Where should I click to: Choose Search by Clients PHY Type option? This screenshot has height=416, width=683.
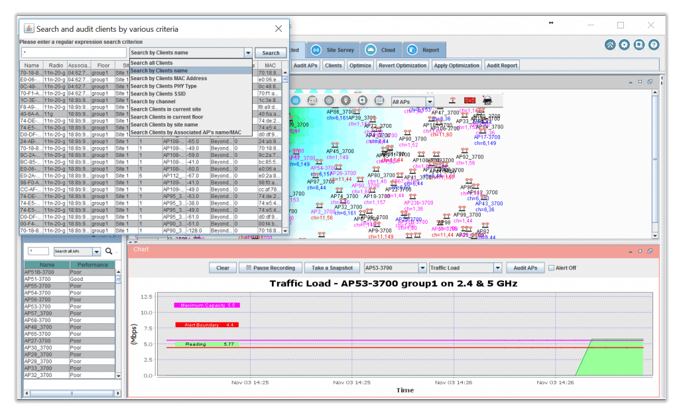(x=191, y=86)
